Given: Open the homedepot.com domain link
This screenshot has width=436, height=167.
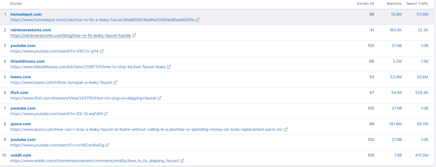Looking at the screenshot, I should click(x=26, y=14).
